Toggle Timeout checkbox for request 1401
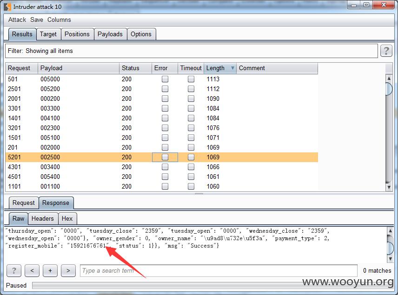This screenshot has height=295, width=398. pyautogui.click(x=191, y=118)
